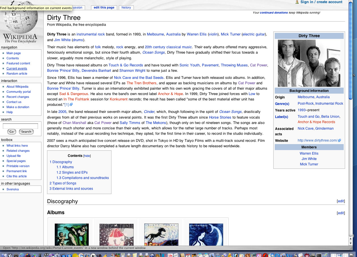View Recent changes
Screen dimensions: 357x257
pyautogui.click(x=18, y=97)
